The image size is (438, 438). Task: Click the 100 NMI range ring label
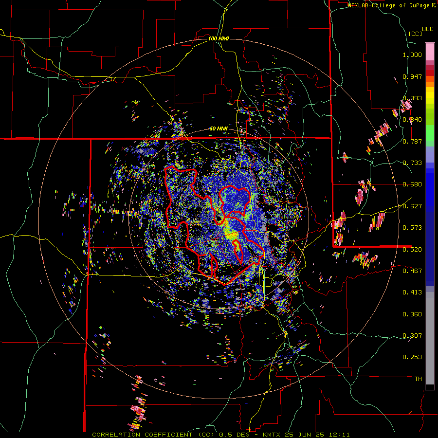pyautogui.click(x=219, y=38)
